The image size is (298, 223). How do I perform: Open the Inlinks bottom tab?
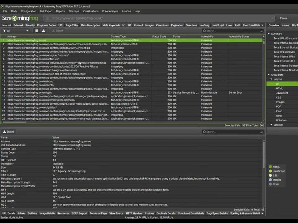(x=21, y=213)
